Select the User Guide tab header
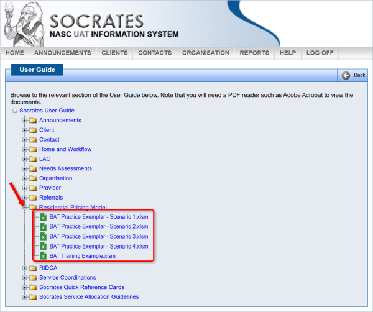 37,70
